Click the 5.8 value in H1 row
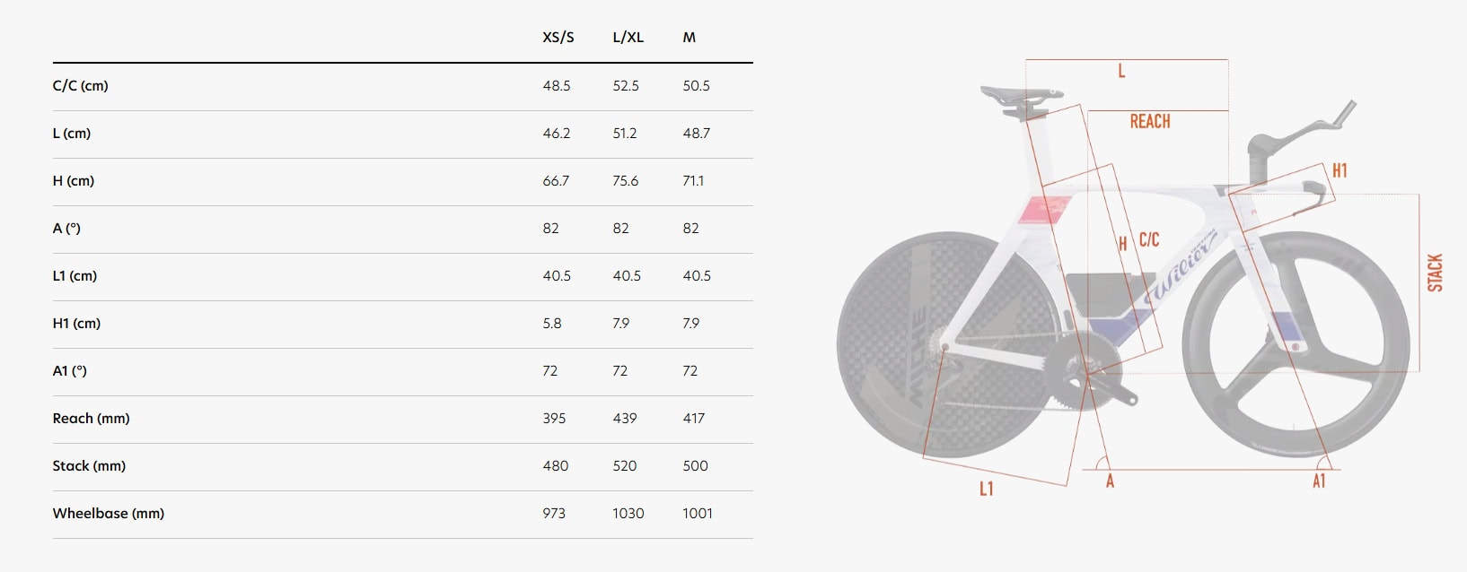Screen dimensions: 1467x572 552,324
